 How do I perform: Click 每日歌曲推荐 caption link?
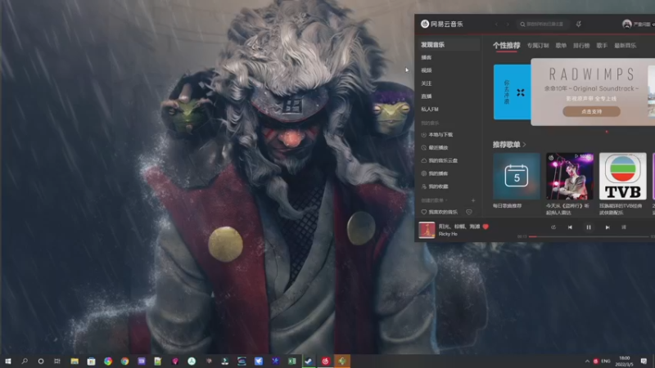507,206
